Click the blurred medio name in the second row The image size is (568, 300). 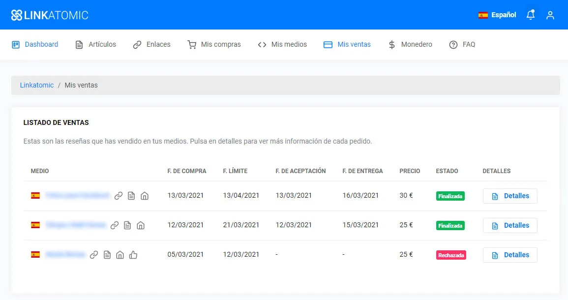76,225
